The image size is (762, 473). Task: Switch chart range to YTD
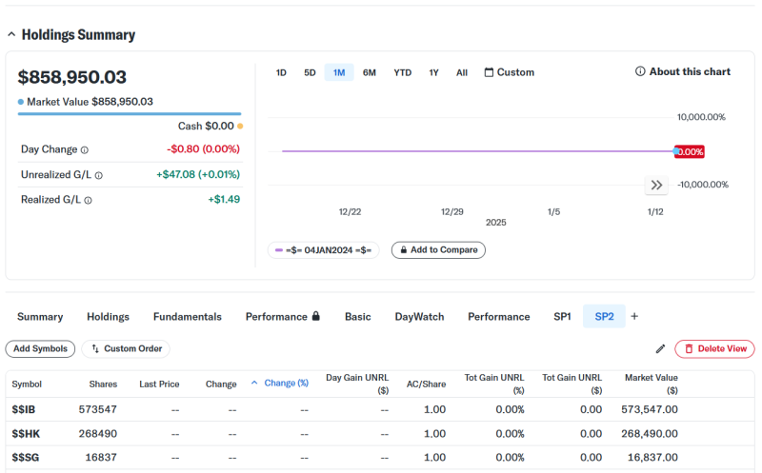click(403, 72)
